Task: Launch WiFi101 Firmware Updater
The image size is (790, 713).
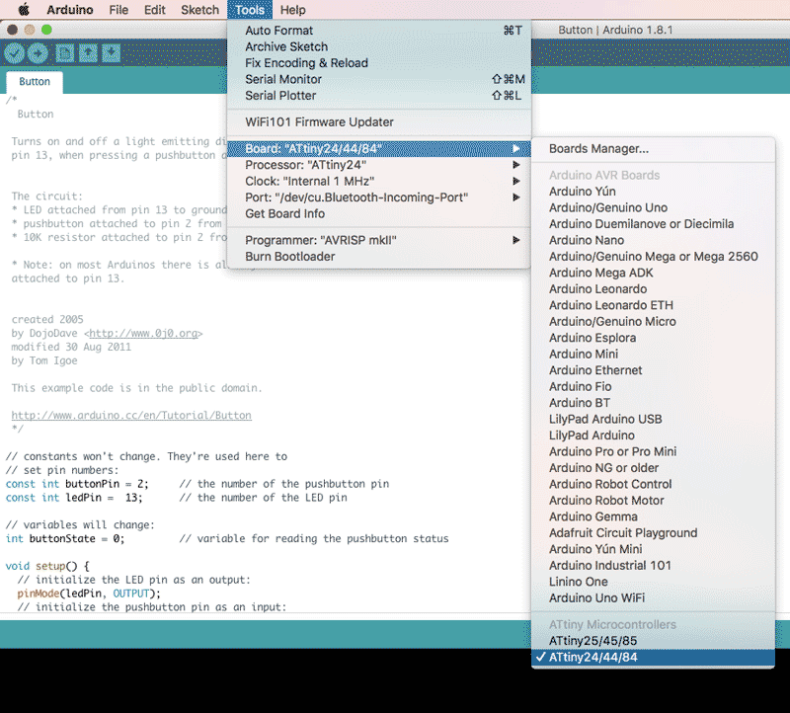Action: (x=379, y=121)
